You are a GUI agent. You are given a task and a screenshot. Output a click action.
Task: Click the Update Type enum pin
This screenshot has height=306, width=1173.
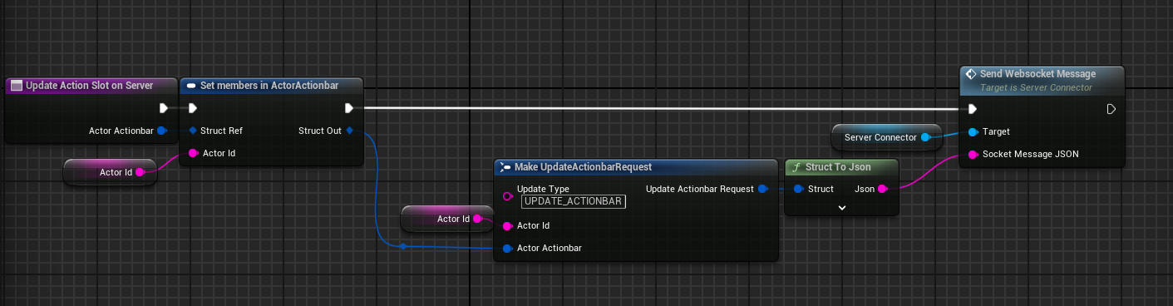point(508,196)
